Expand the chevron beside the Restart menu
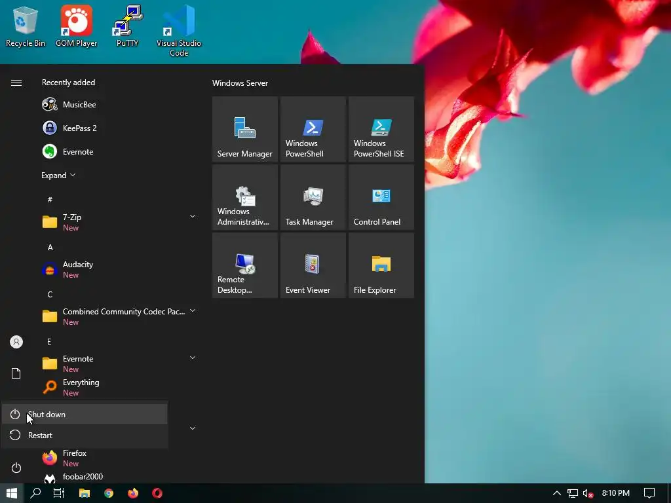The height and width of the screenshot is (503, 671). pos(193,428)
